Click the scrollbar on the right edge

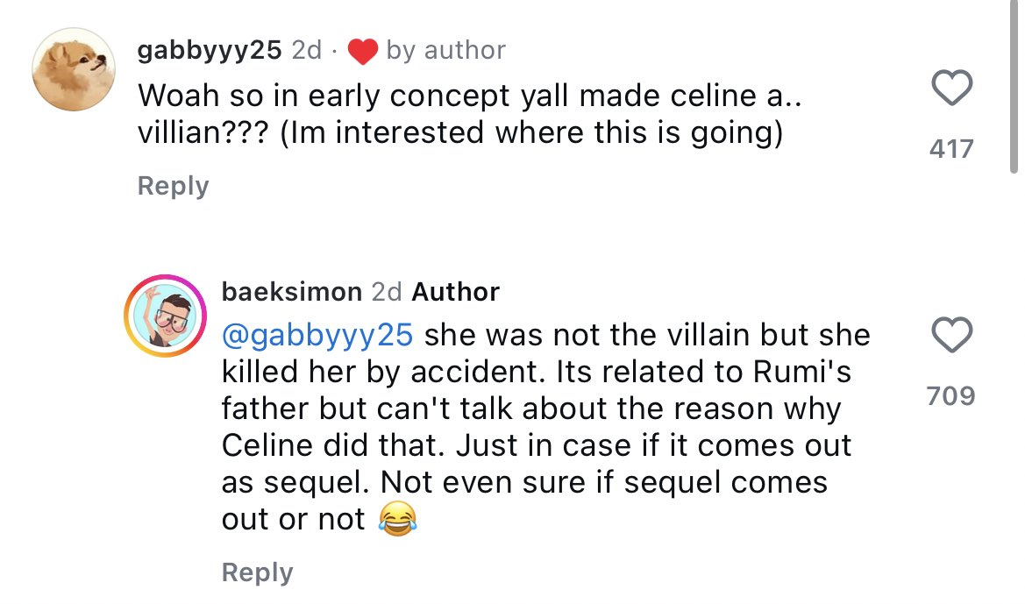click(x=1017, y=88)
